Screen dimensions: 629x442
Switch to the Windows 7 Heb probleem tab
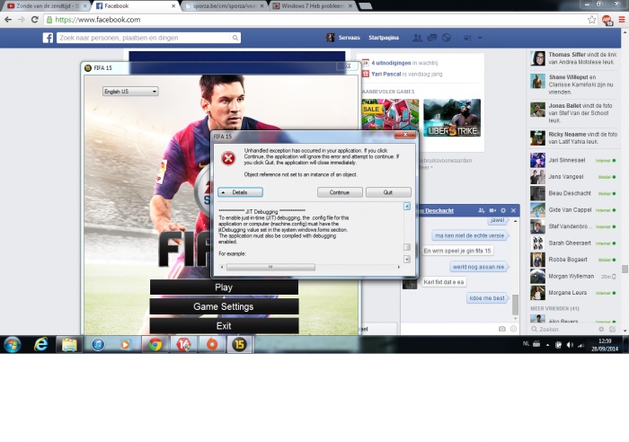(x=314, y=6)
